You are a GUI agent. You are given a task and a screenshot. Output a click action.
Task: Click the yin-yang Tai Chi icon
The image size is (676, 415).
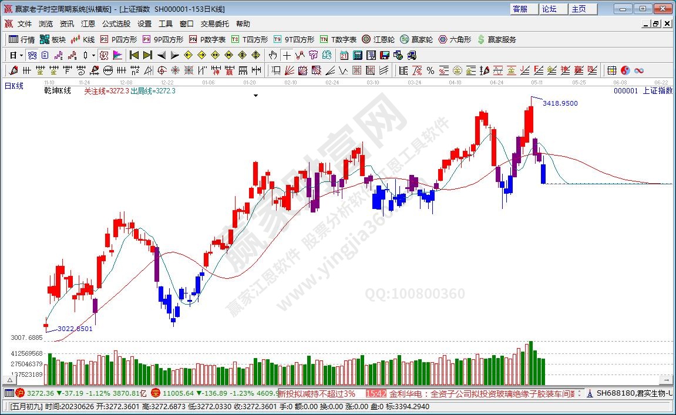coord(625,70)
